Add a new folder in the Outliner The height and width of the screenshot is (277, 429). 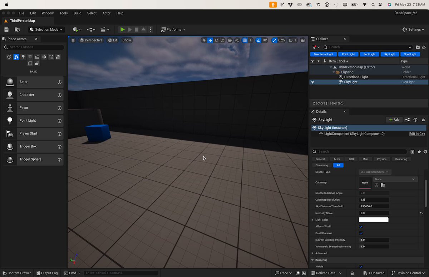click(x=418, y=47)
